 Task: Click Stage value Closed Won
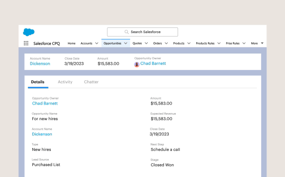[x=162, y=165]
